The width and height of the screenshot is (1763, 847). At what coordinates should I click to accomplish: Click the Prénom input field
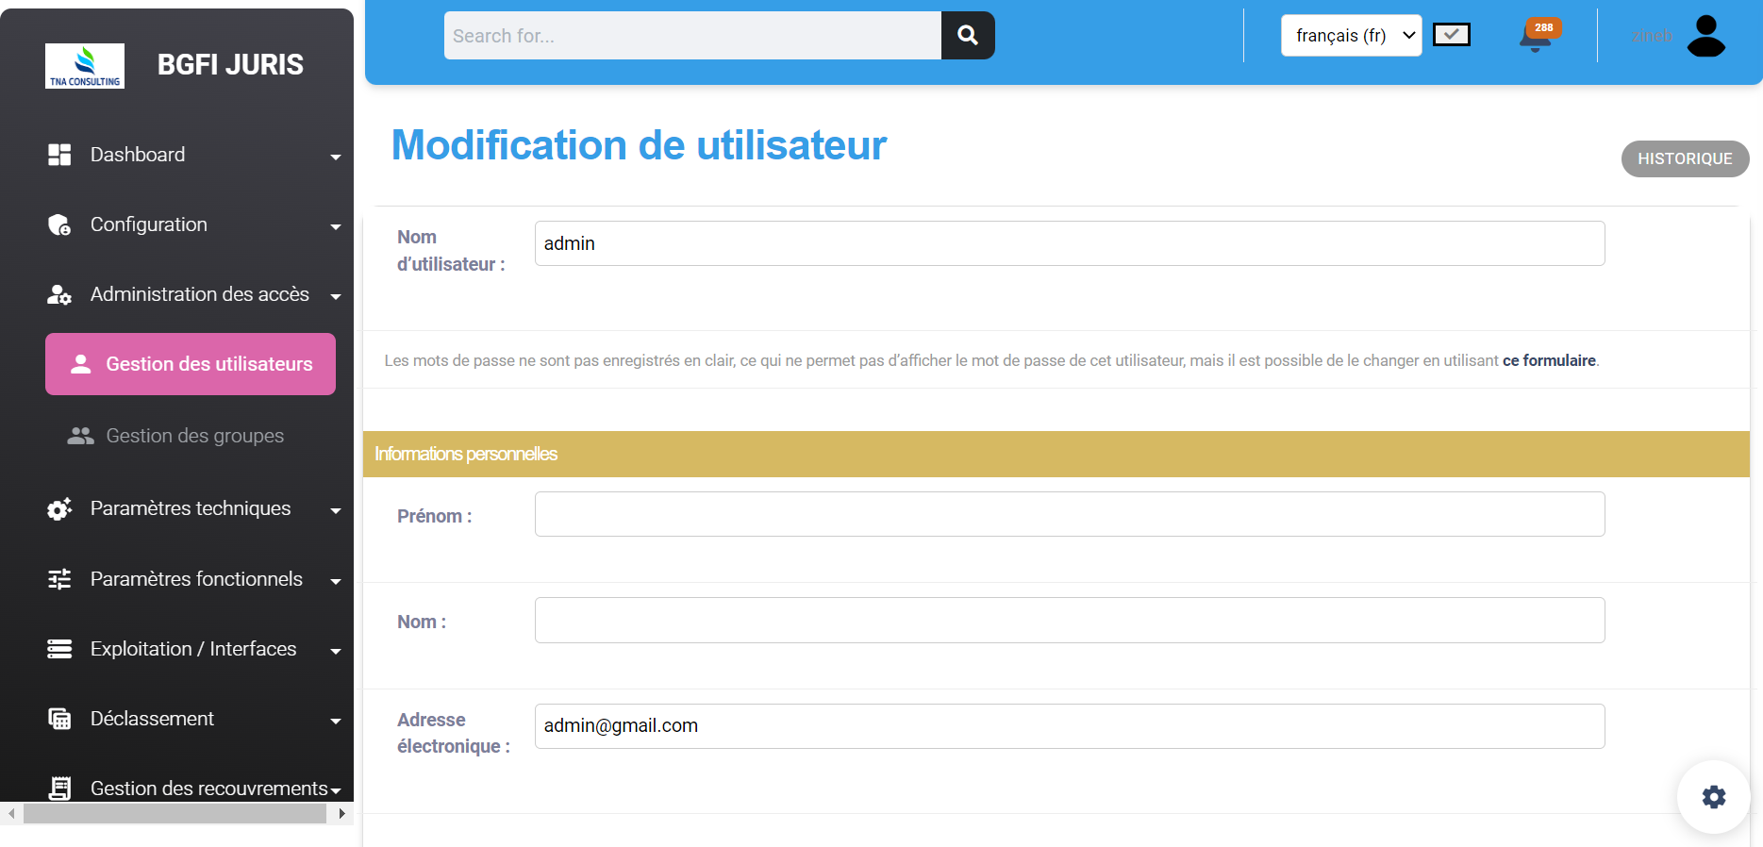point(1069,514)
